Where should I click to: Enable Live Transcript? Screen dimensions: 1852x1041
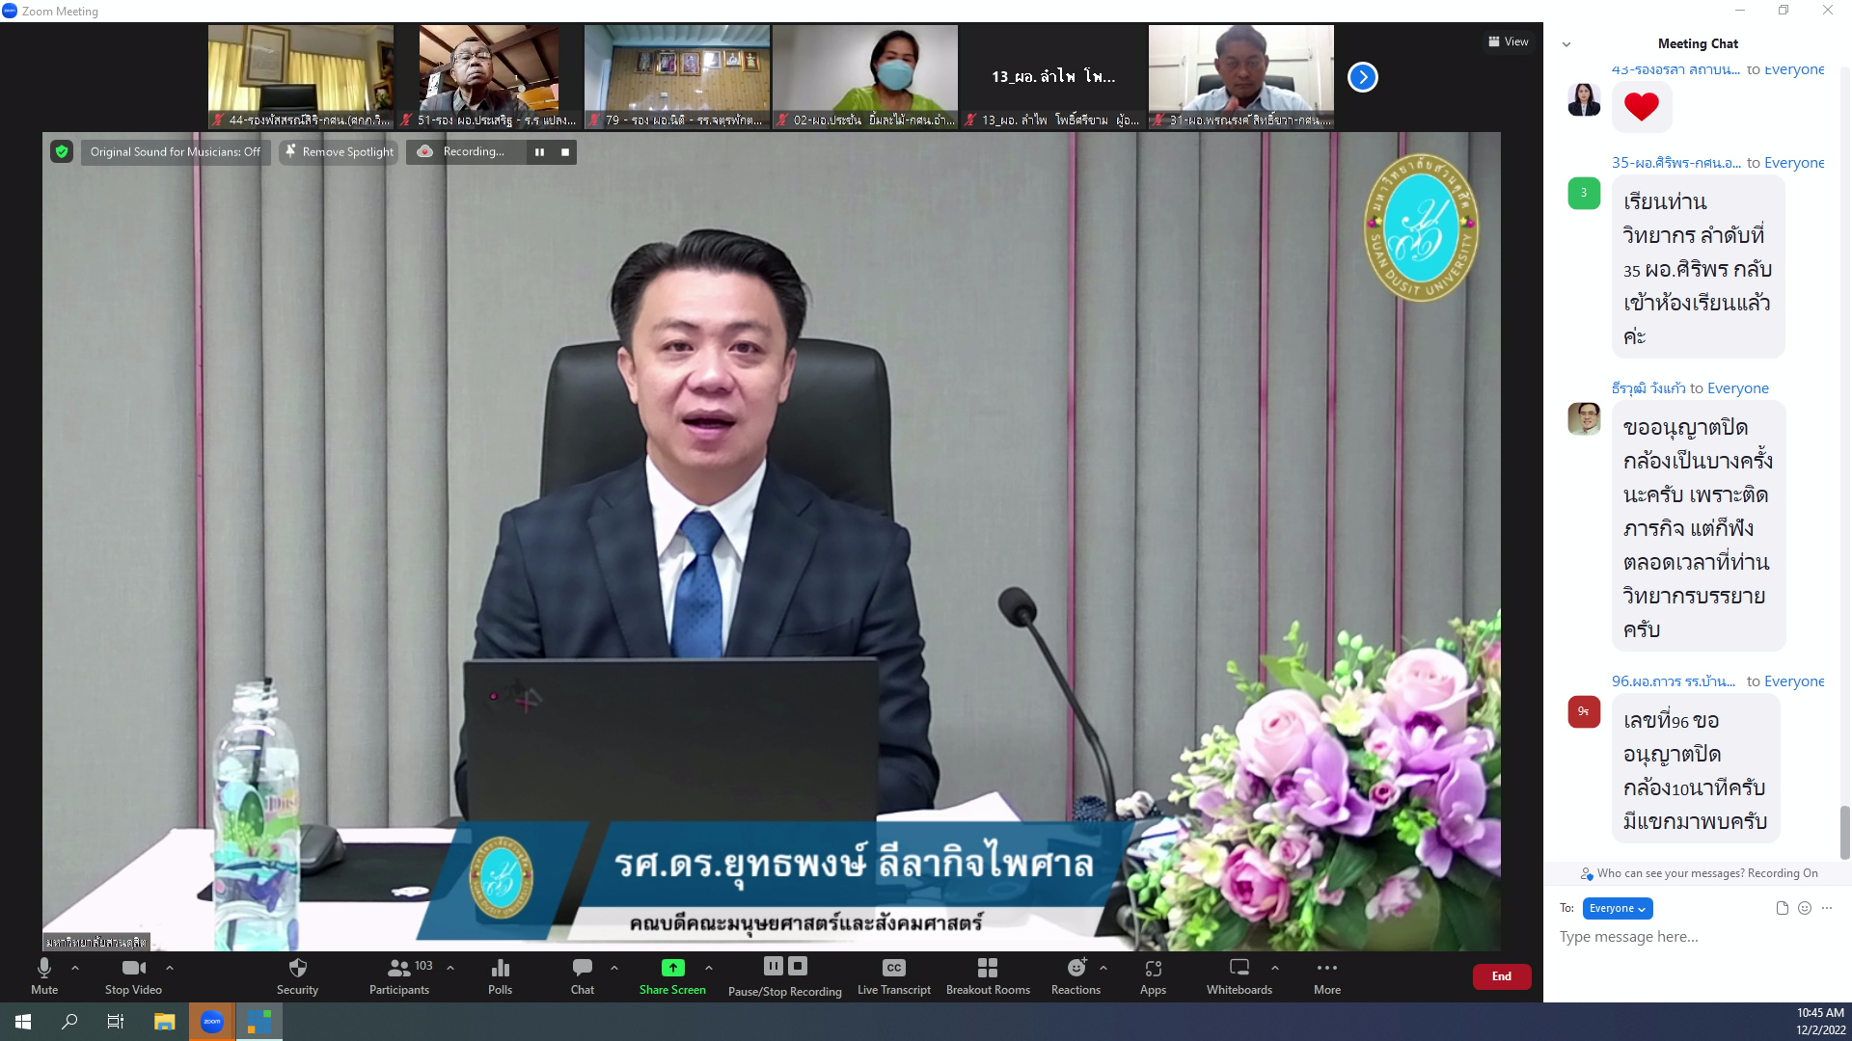click(x=894, y=975)
